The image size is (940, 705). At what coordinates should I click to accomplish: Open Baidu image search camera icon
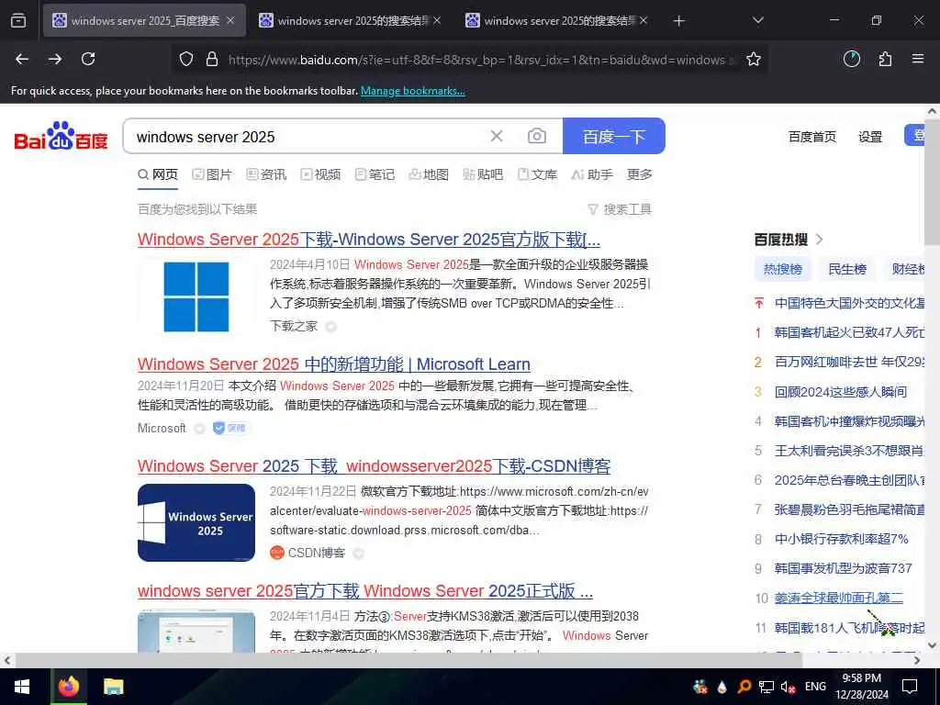536,136
